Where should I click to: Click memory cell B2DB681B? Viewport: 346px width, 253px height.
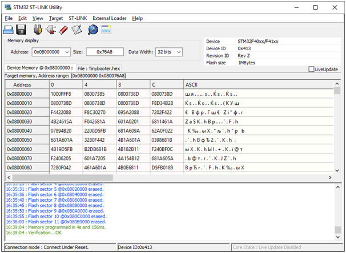[100, 149]
